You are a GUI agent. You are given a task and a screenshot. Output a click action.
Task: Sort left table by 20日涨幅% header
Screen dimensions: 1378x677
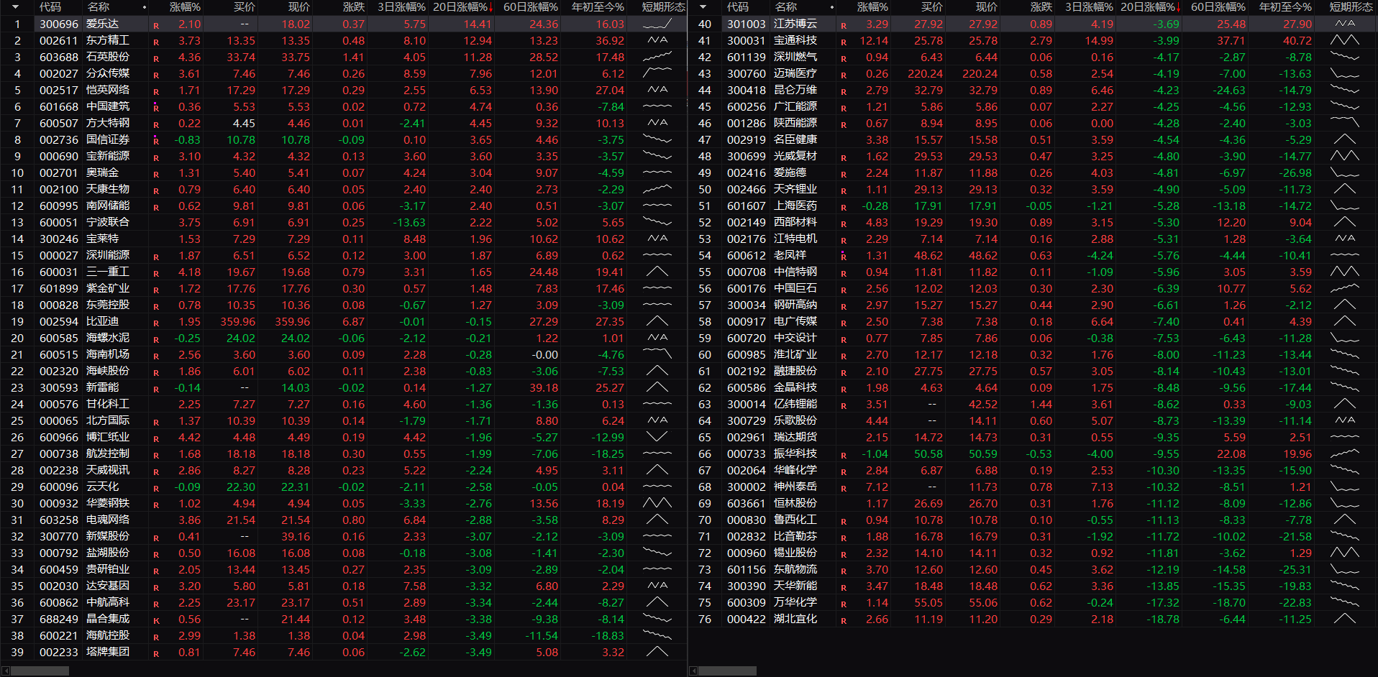click(x=460, y=7)
